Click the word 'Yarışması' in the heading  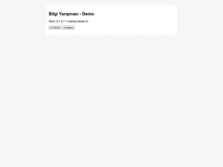pos(69,14)
